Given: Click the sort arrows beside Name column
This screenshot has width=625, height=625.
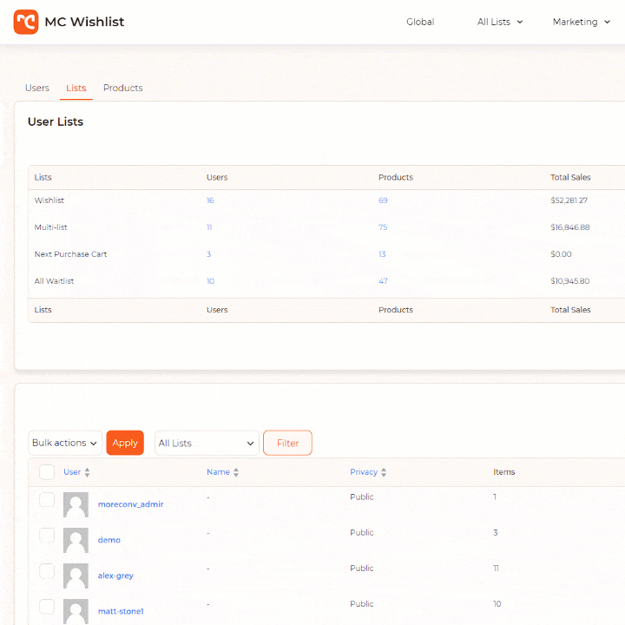Looking at the screenshot, I should click(x=236, y=472).
